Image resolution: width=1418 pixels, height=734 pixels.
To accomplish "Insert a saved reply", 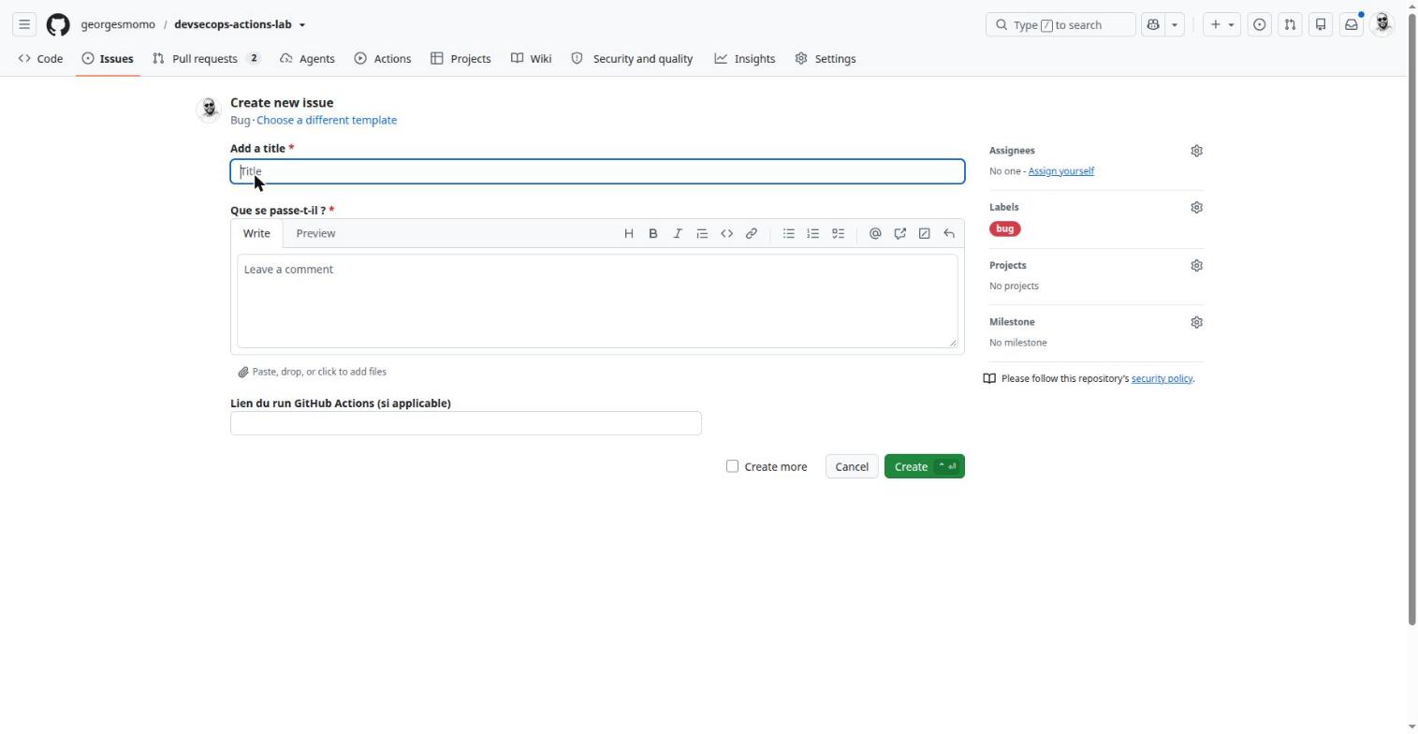I will [x=948, y=234].
